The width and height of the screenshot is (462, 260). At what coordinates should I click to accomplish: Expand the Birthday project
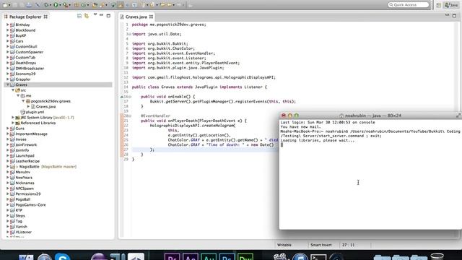[8, 25]
